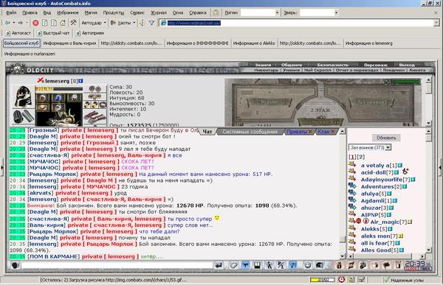Click the crossed hammers tools icon
The image size is (443, 285).
(x=73, y=23)
